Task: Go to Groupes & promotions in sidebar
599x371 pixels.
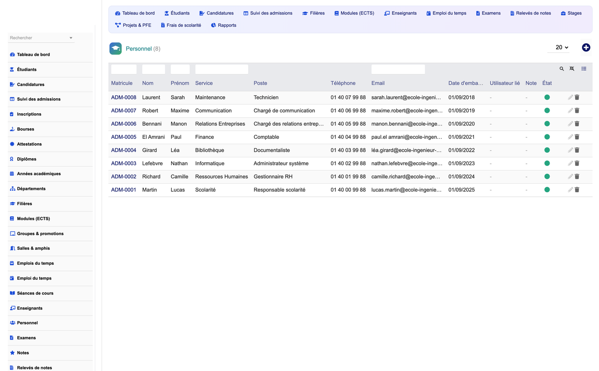Action: coord(40,233)
